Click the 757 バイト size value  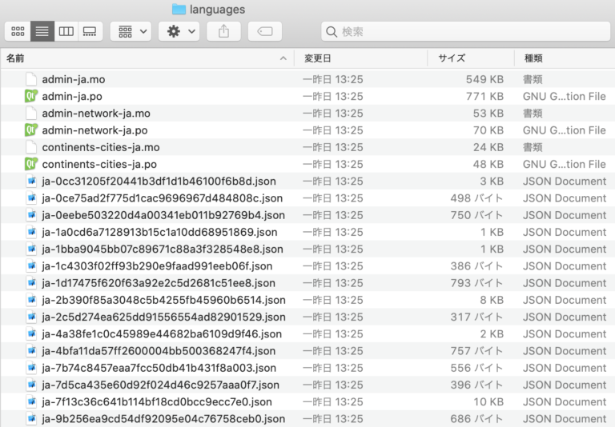tap(476, 351)
